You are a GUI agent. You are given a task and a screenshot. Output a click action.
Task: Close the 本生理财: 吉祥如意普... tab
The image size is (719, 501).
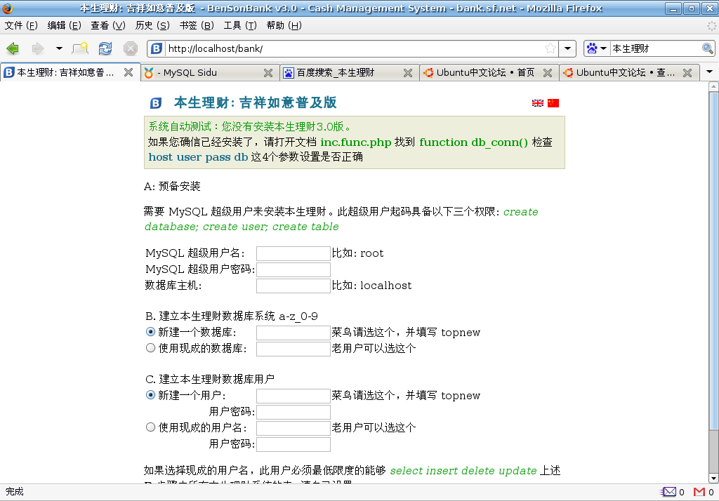point(129,72)
